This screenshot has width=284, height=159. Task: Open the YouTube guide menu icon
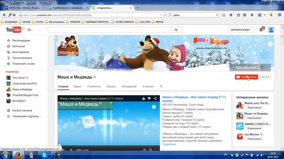coord(30,30)
